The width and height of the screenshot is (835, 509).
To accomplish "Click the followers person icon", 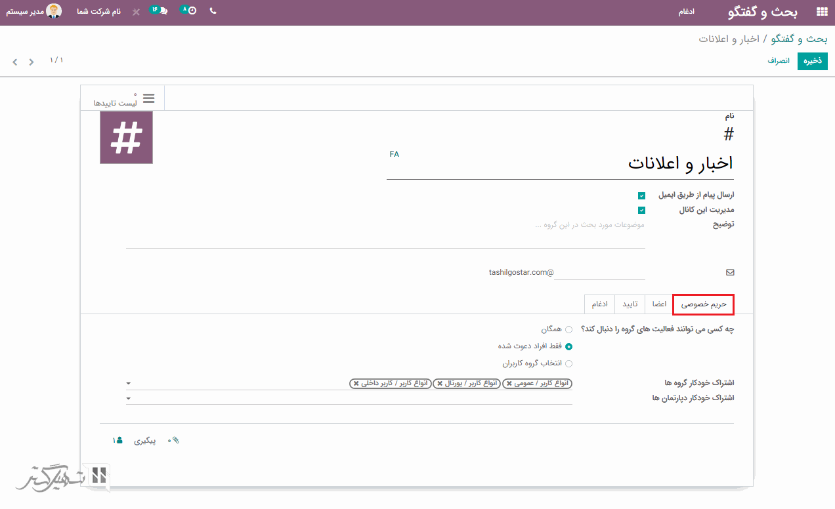I will pos(119,440).
